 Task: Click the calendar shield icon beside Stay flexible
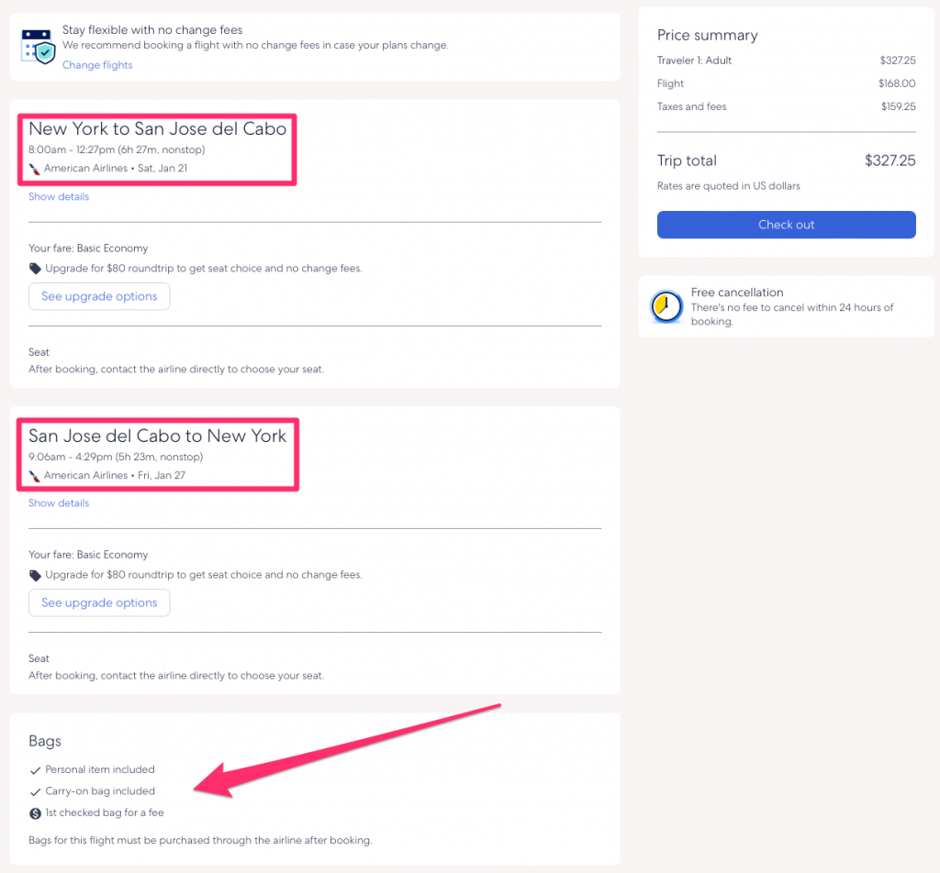(x=39, y=47)
